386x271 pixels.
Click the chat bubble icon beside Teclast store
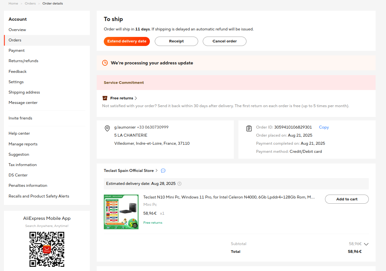[x=163, y=171]
